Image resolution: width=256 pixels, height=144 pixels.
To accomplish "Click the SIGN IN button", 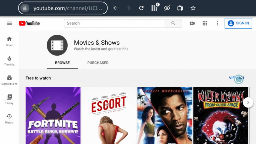I will click(x=238, y=23).
